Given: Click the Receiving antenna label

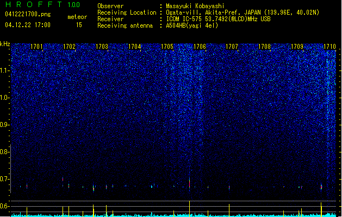Looking at the screenshot, I should (125, 25).
